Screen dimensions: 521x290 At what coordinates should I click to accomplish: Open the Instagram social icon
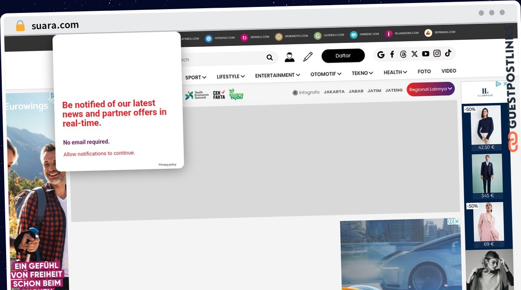click(x=437, y=53)
